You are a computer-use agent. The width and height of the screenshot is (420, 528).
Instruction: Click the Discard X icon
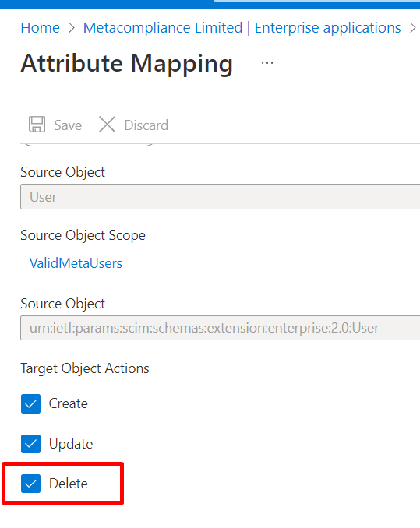point(107,125)
